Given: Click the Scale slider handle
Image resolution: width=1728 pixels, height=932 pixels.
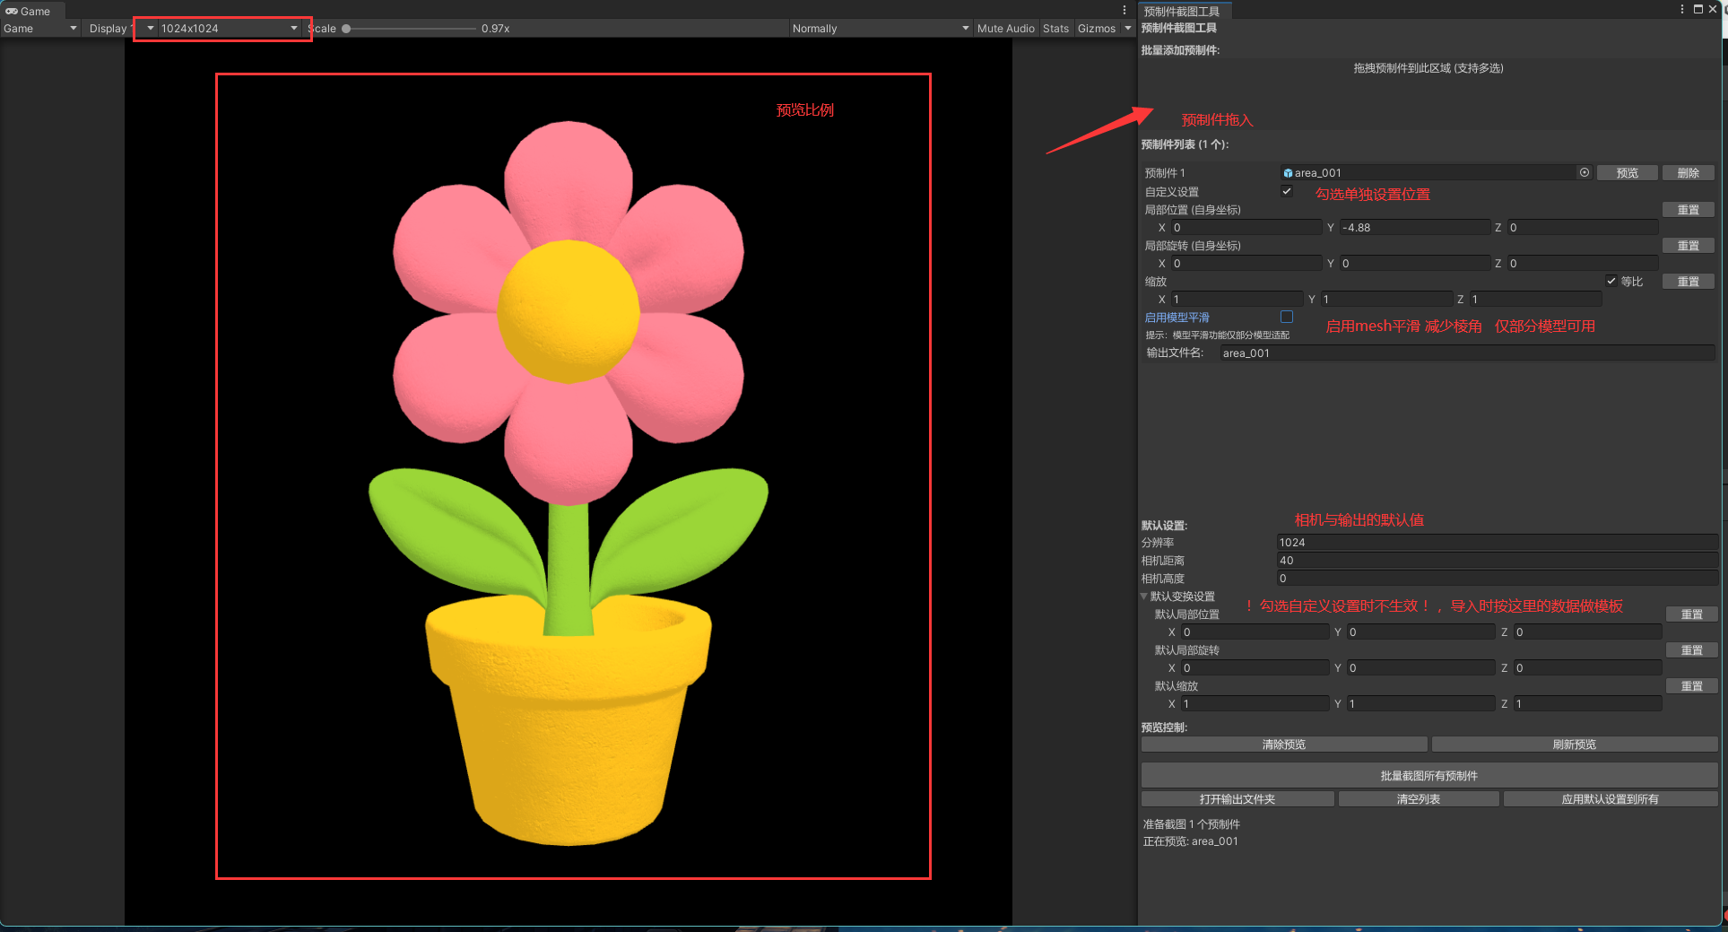Looking at the screenshot, I should point(346,29).
